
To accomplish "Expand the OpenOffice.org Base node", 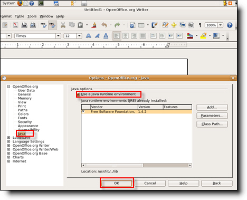I will [8, 154].
